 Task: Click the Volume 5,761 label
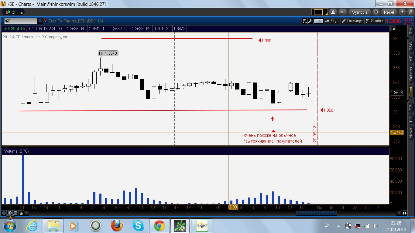[x=16, y=151]
